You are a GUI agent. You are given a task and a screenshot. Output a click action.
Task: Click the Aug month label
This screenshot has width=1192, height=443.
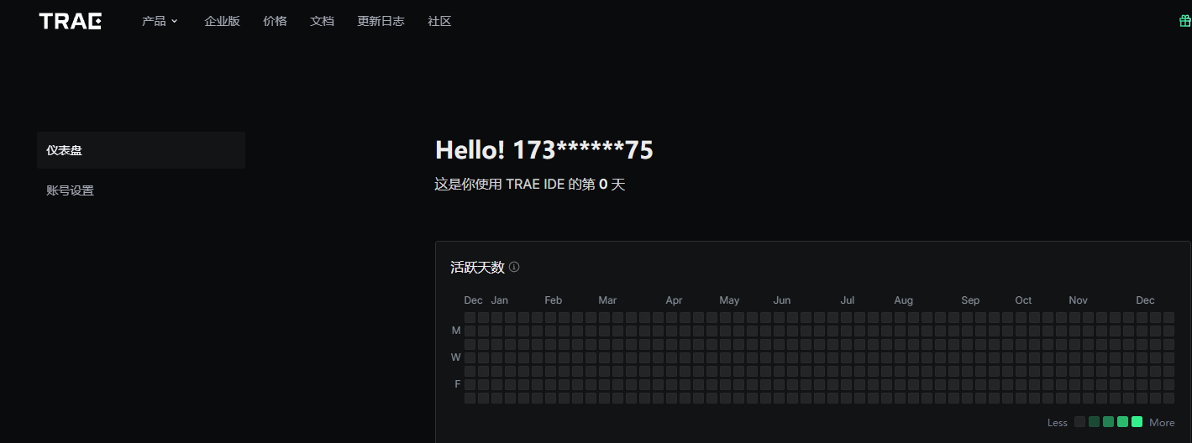pos(904,300)
